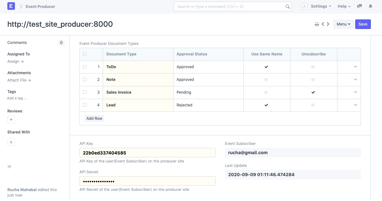Screen dimensions: 382x201
Task: Toggle Use Same Name for Note row
Action: pos(266,80)
